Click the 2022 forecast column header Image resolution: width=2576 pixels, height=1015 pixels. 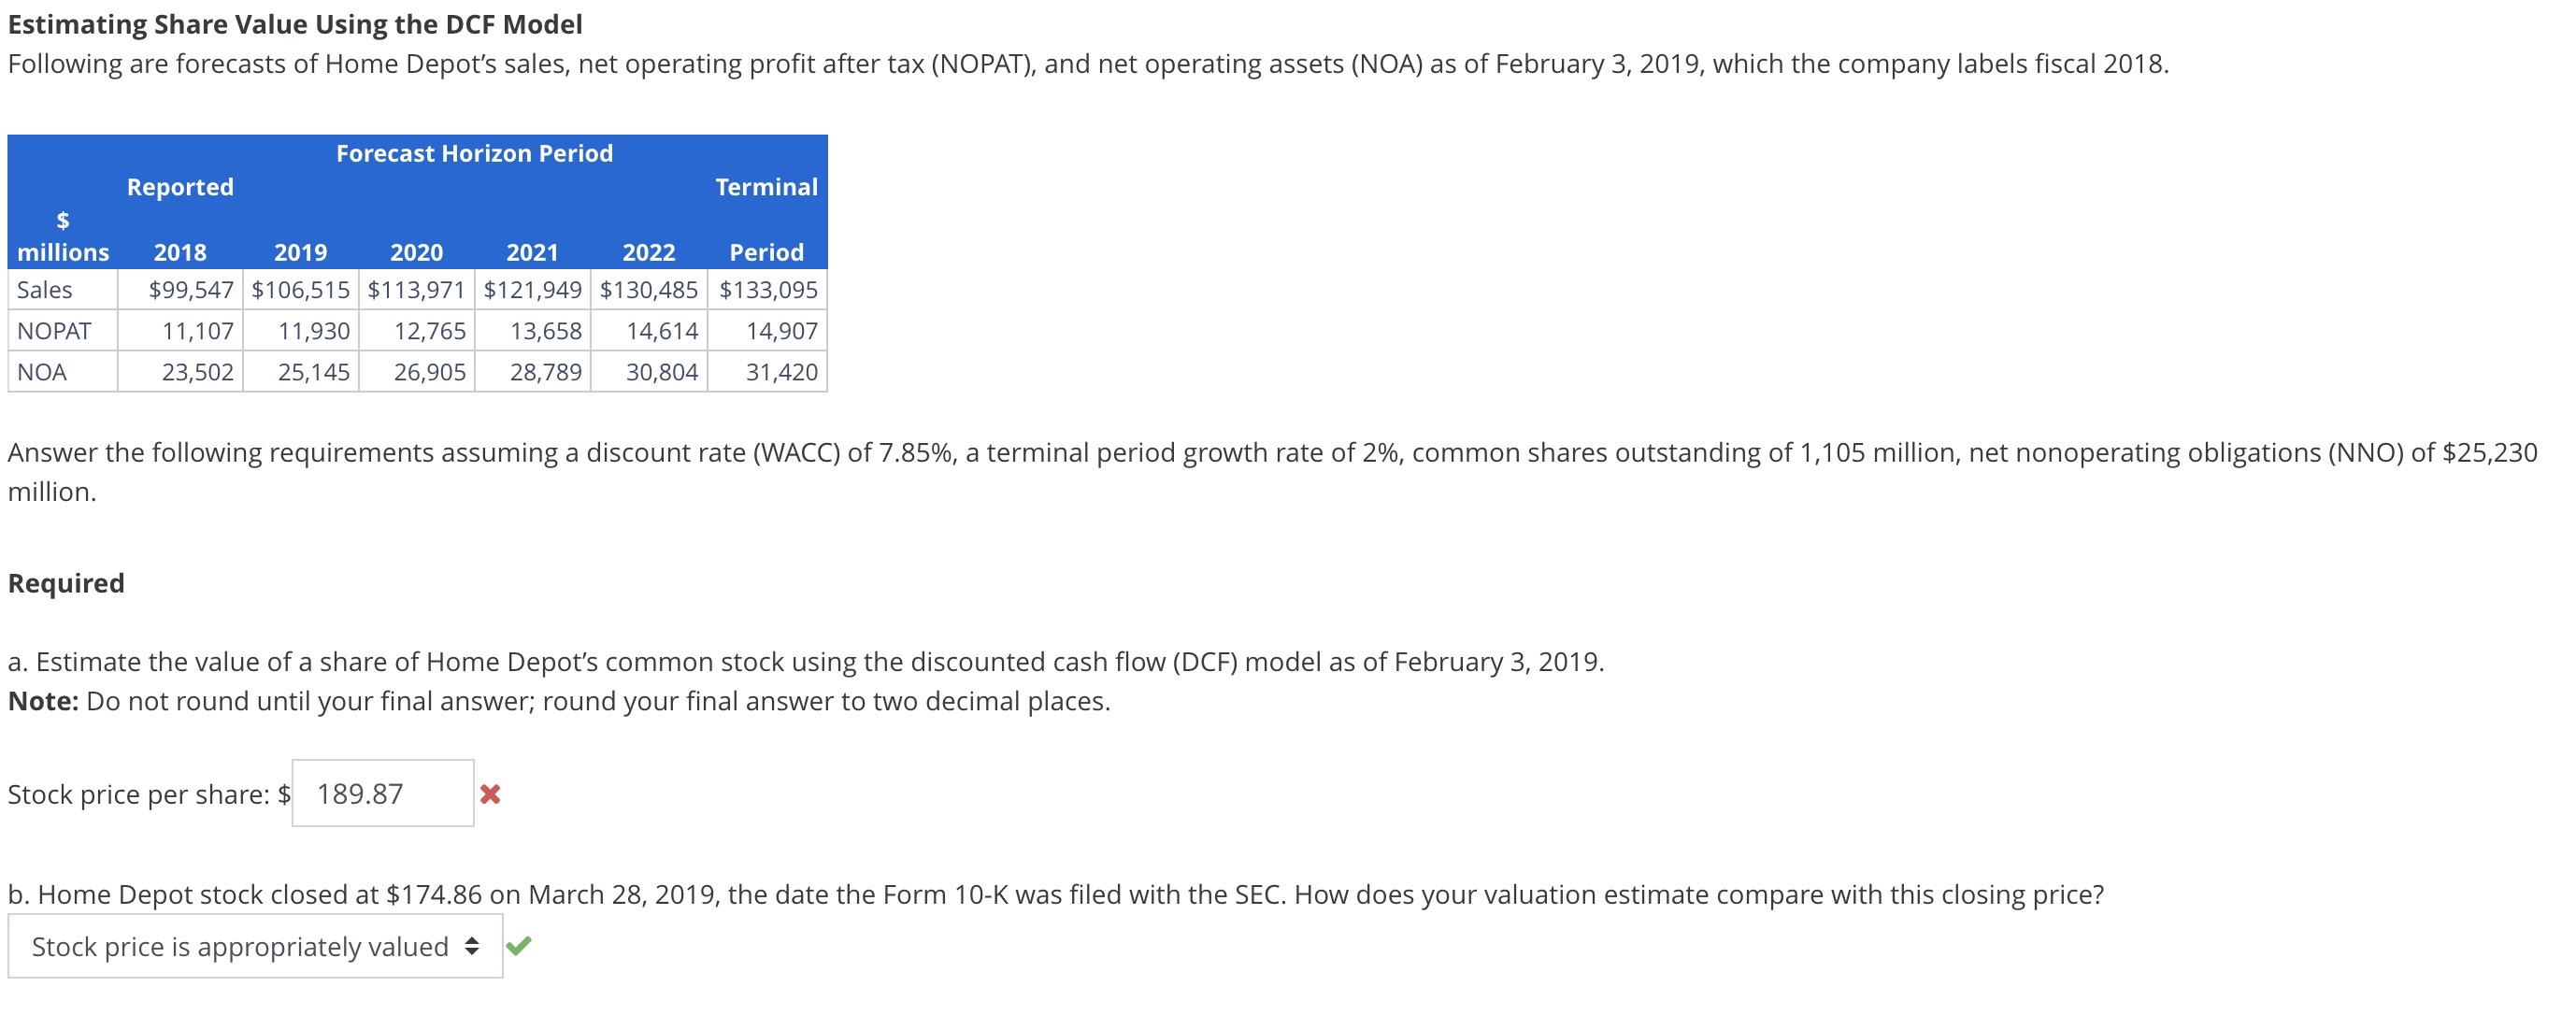click(648, 251)
